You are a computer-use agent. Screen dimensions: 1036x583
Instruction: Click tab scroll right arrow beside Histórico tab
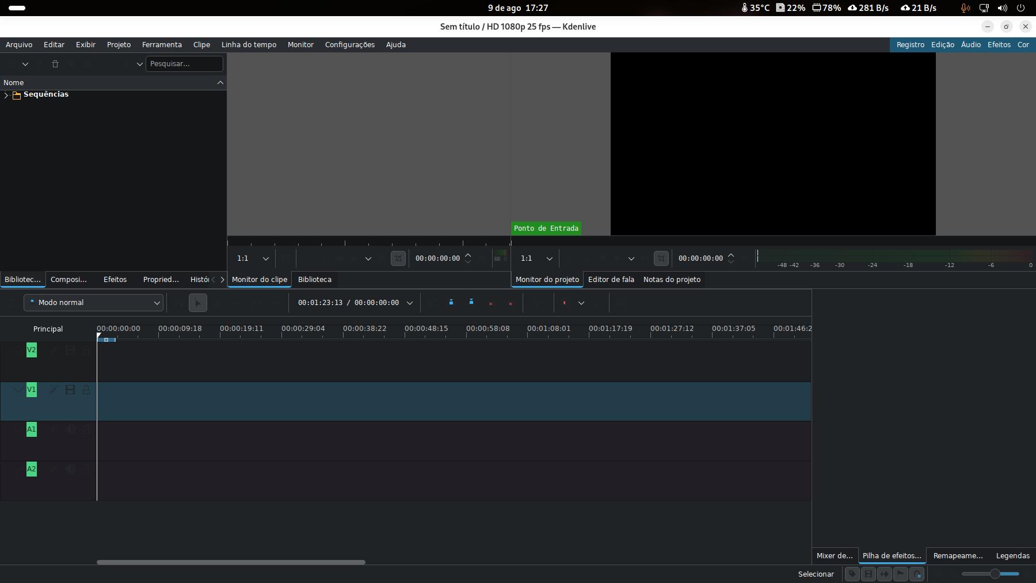(x=222, y=280)
